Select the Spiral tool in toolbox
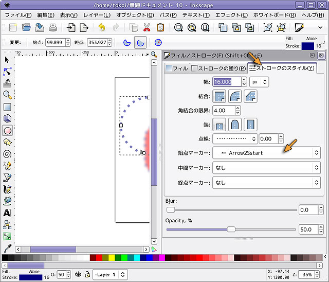Image resolution: width=329 pixels, height=282 pixels. (7, 153)
